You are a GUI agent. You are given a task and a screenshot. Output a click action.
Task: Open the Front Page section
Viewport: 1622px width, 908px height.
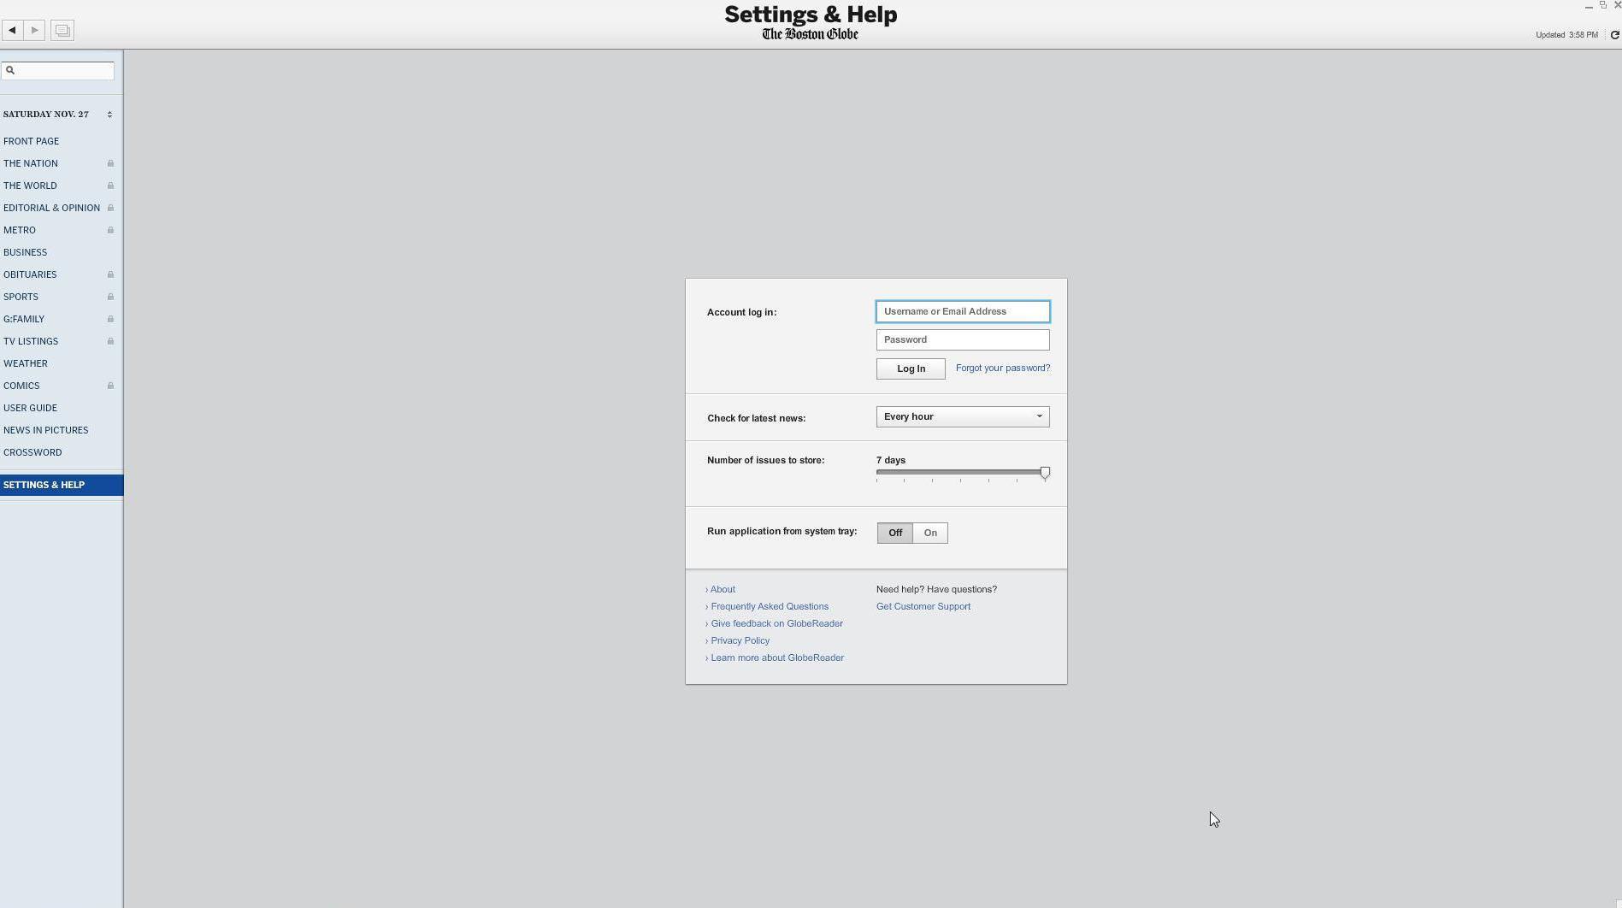click(x=31, y=141)
